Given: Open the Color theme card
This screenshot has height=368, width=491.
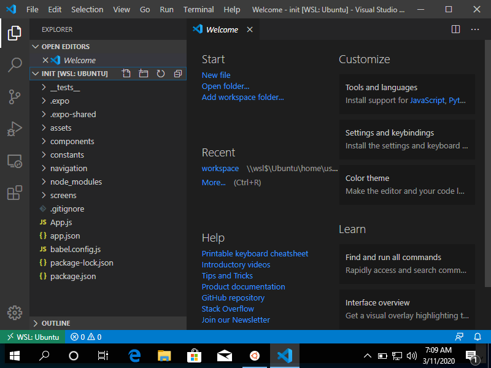Looking at the screenshot, I should pyautogui.click(x=407, y=185).
